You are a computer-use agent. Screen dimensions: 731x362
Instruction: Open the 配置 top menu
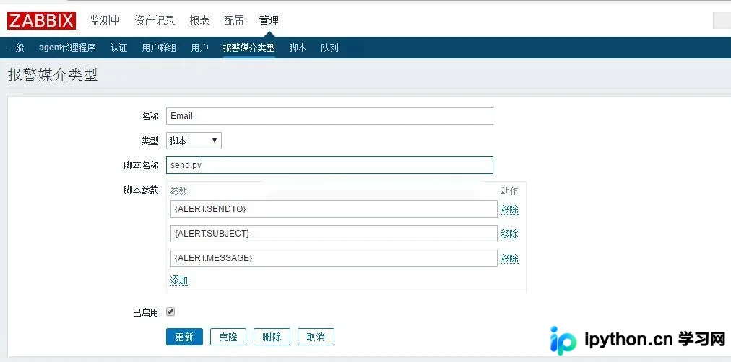(234, 20)
